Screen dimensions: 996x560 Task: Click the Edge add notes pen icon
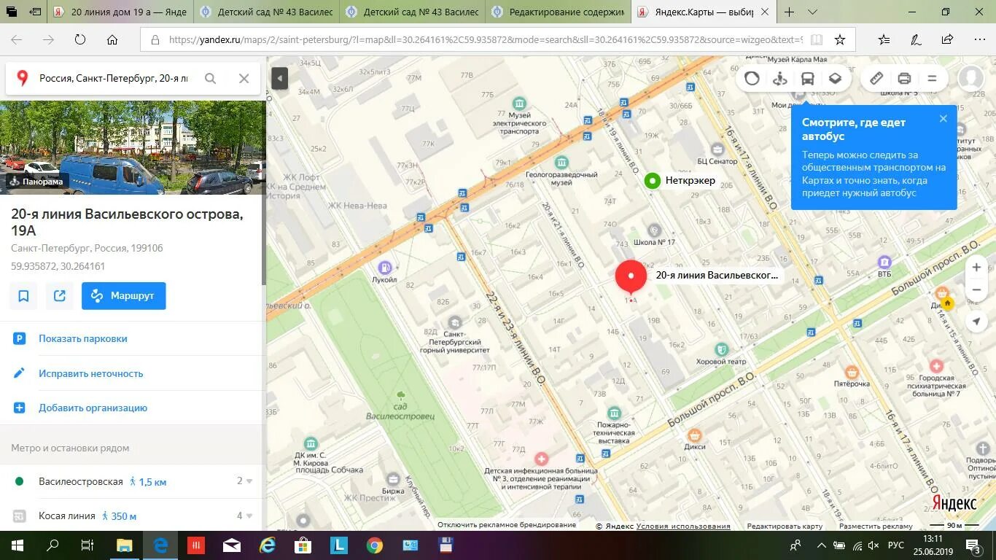pyautogui.click(x=916, y=40)
